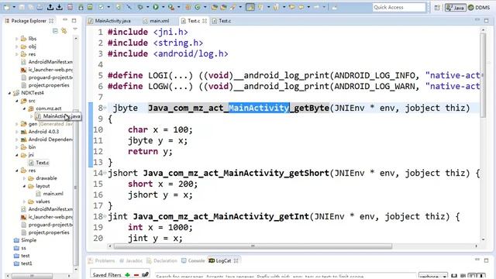Click the editor vertical scrollbar
496x279 pixels.
click(x=483, y=74)
